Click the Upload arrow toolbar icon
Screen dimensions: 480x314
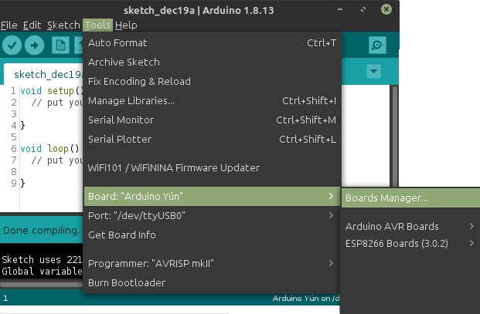pyautogui.click(x=34, y=46)
